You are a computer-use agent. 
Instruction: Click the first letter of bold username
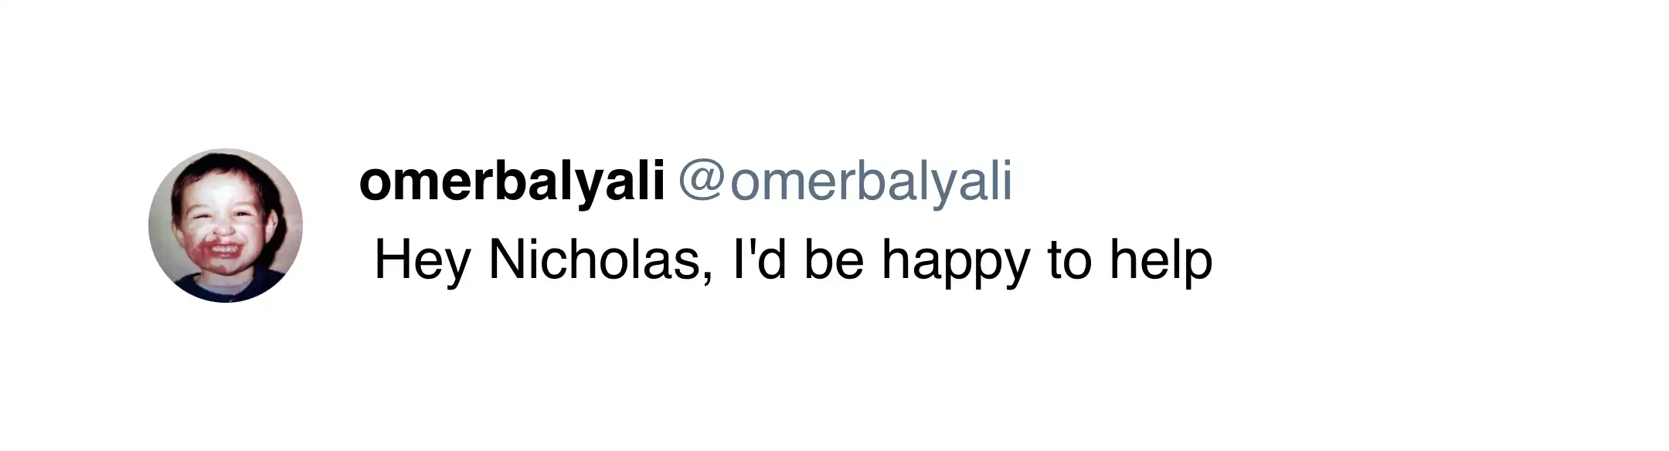374,185
